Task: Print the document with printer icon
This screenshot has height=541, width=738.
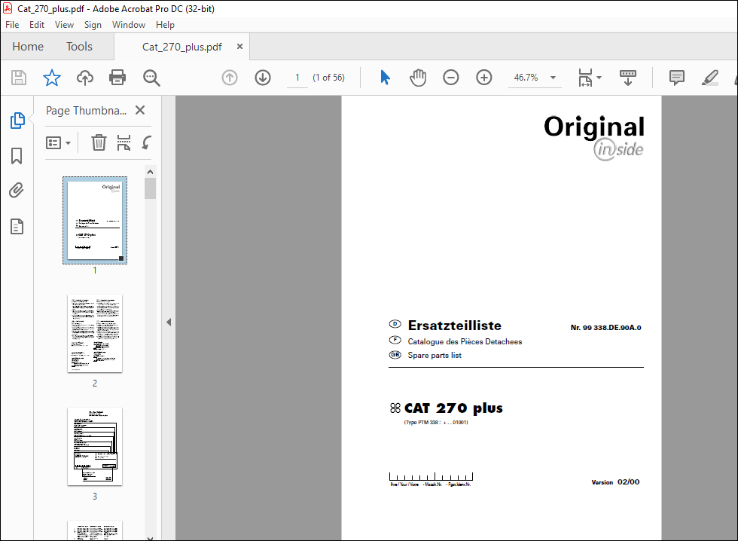Action: [x=117, y=78]
